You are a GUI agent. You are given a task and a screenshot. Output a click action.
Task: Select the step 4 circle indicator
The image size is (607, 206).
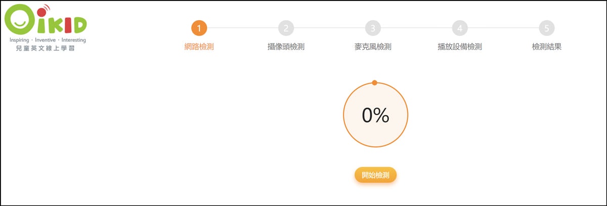(x=459, y=28)
